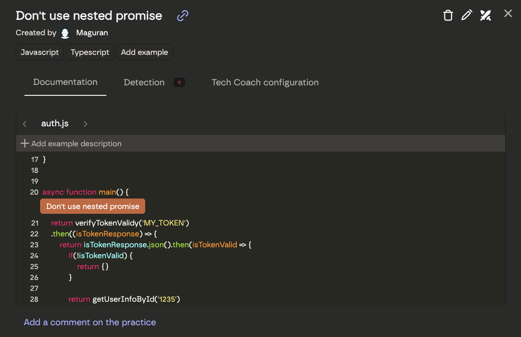This screenshot has height=337, width=521.
Task: Switch to the Detection tab
Action: click(x=144, y=82)
